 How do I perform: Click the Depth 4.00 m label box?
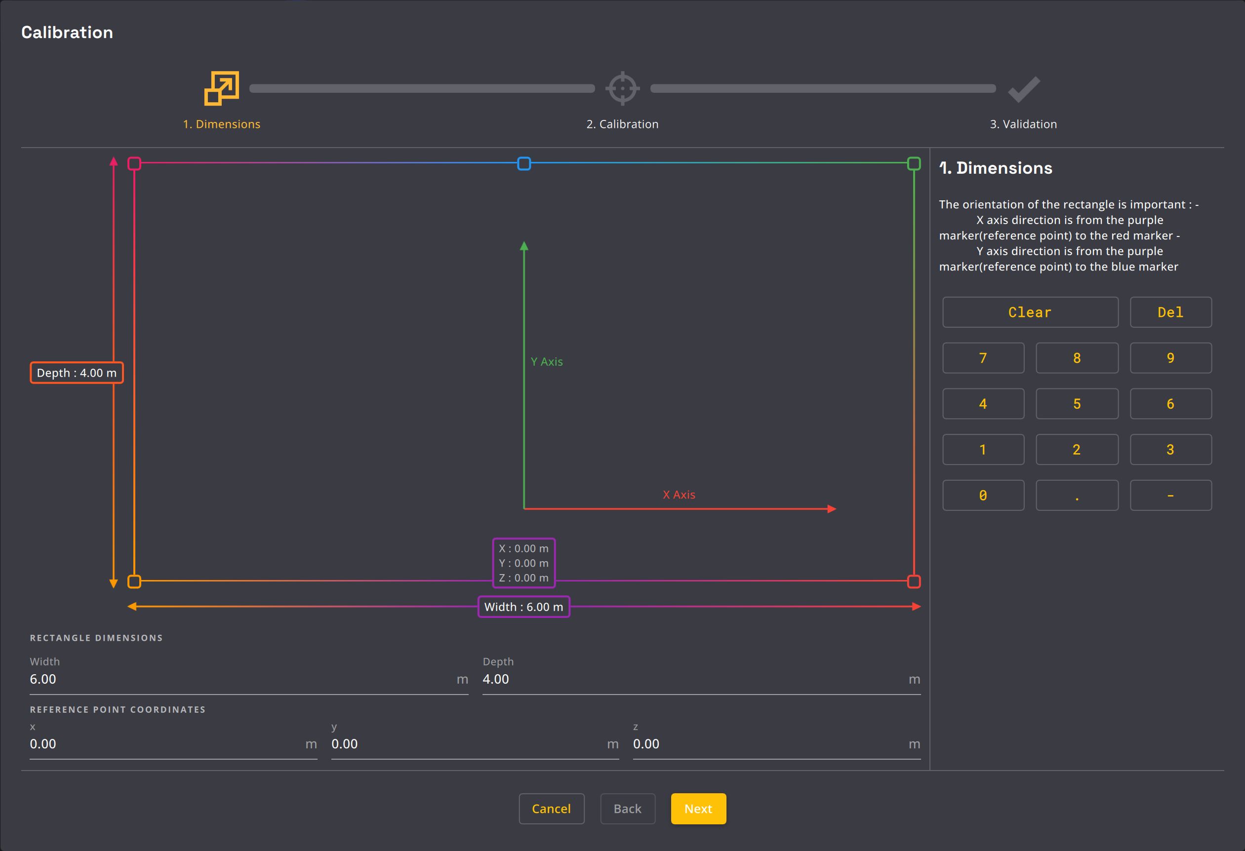[x=77, y=373]
